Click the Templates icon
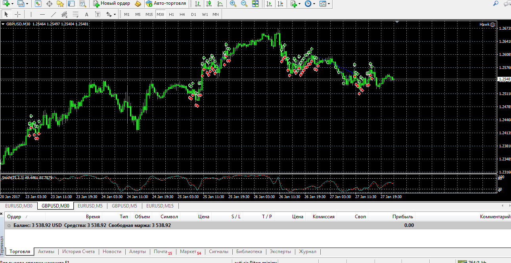 click(322, 4)
